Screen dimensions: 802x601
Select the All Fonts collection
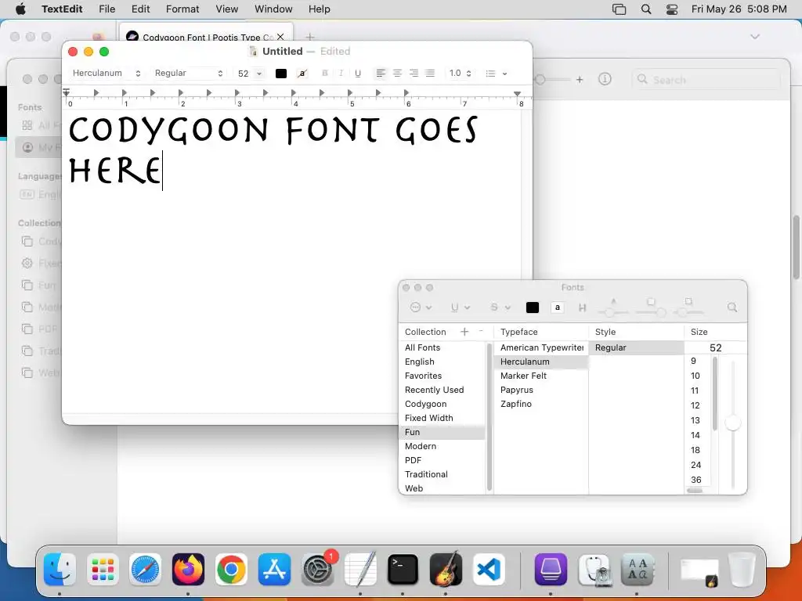[443, 347]
